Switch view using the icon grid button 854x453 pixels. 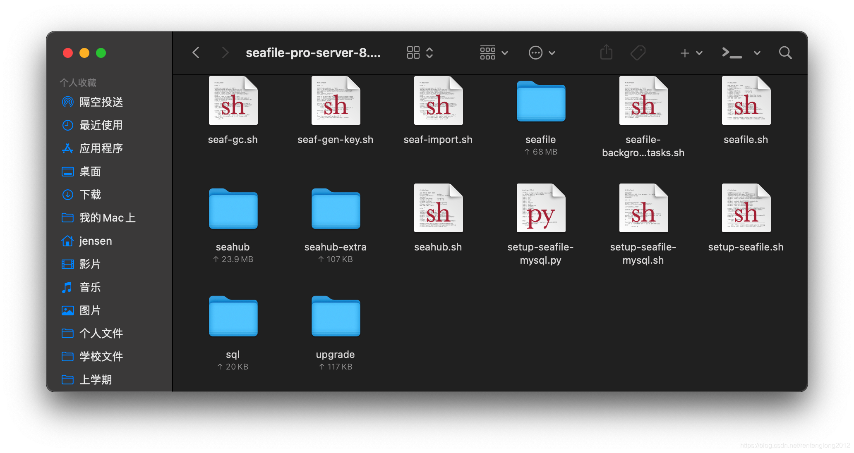point(420,52)
